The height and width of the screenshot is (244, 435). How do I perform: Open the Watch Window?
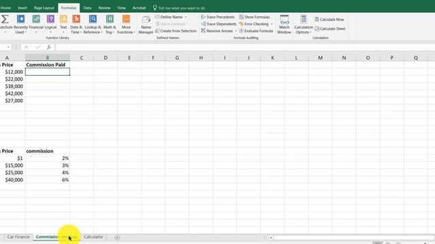284,24
